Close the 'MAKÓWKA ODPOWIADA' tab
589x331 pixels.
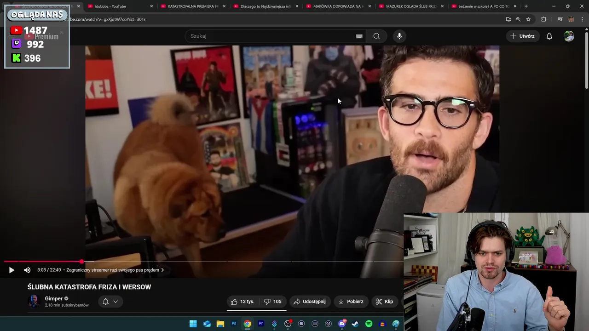click(x=370, y=6)
